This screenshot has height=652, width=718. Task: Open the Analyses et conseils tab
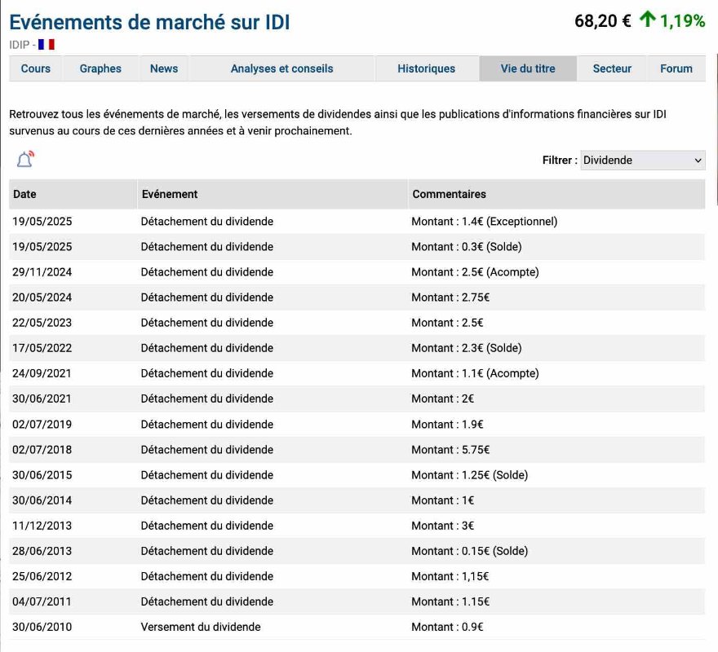[281, 68]
